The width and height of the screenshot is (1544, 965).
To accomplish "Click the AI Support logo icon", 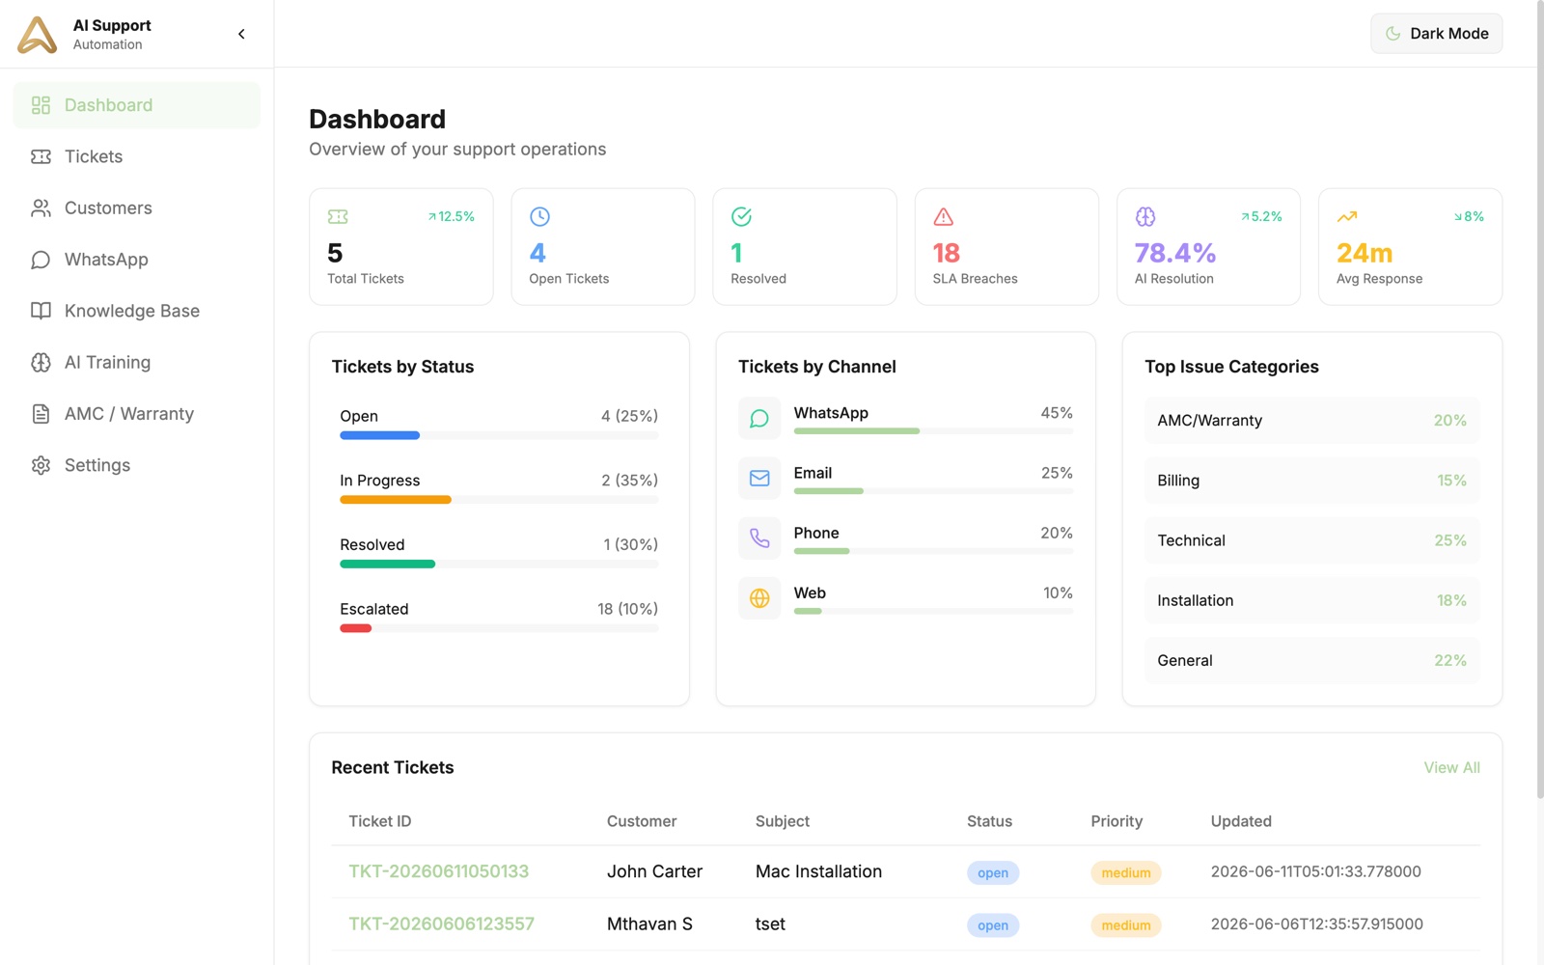I will pos(38,34).
